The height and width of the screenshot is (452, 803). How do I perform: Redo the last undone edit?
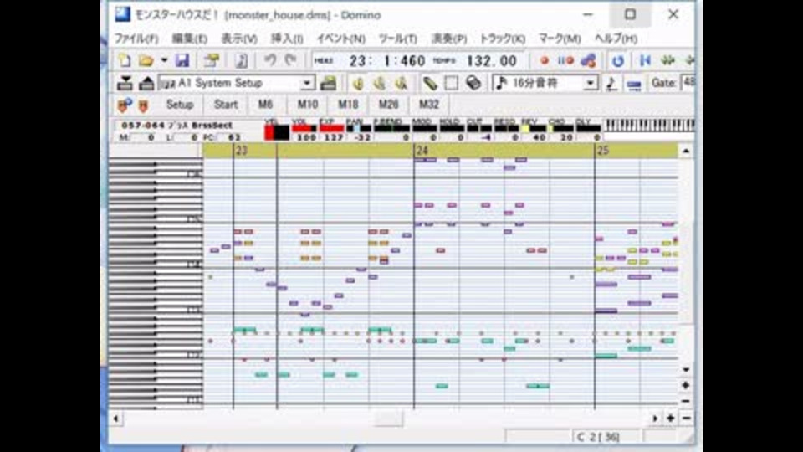(290, 60)
